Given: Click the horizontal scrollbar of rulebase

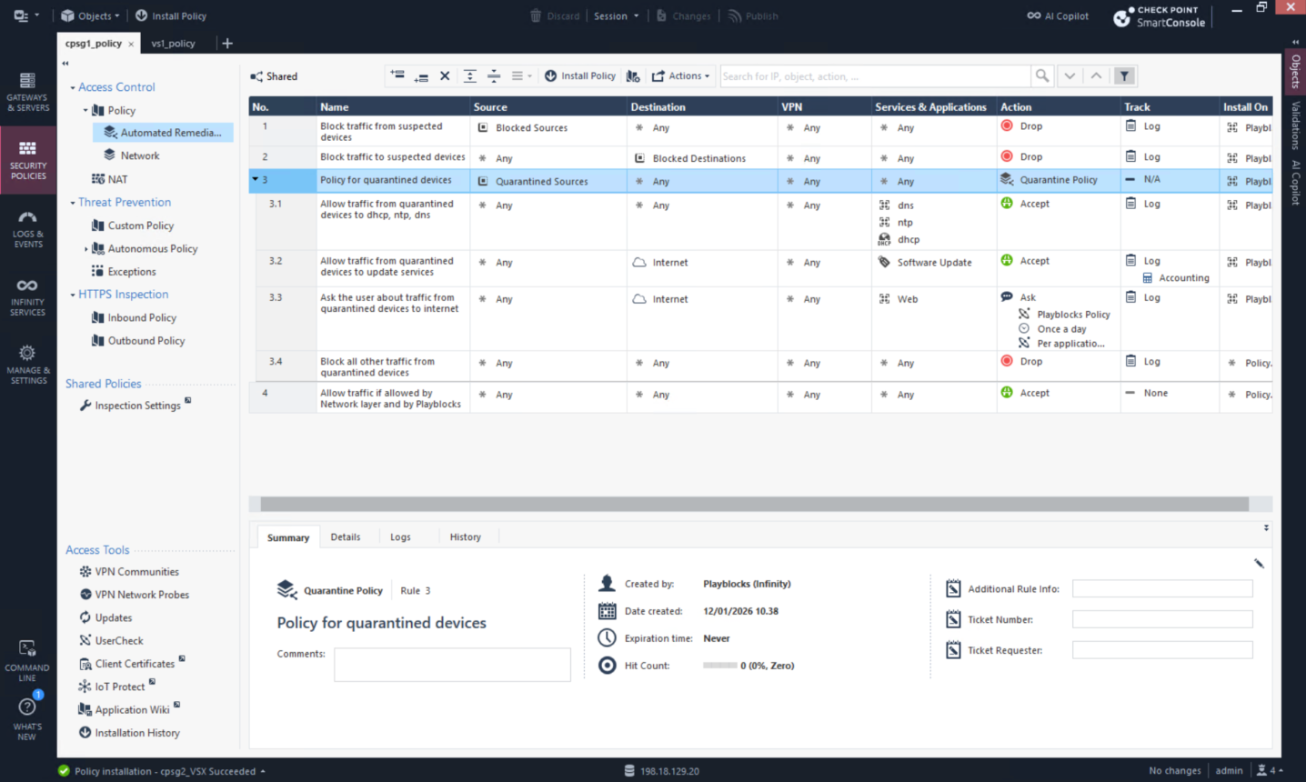Looking at the screenshot, I should coord(754,504).
